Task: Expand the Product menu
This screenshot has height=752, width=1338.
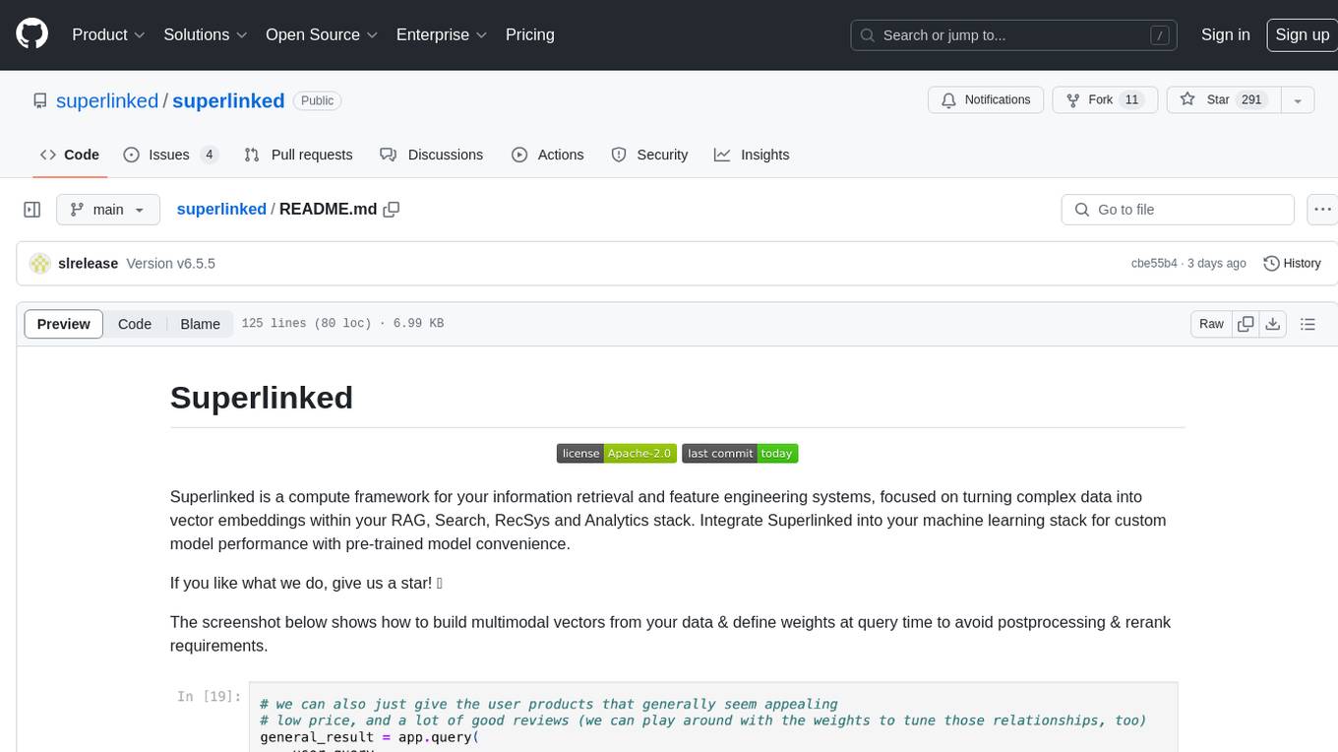Action: click(x=108, y=34)
